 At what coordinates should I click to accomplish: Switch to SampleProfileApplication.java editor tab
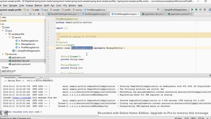coord(63,14)
